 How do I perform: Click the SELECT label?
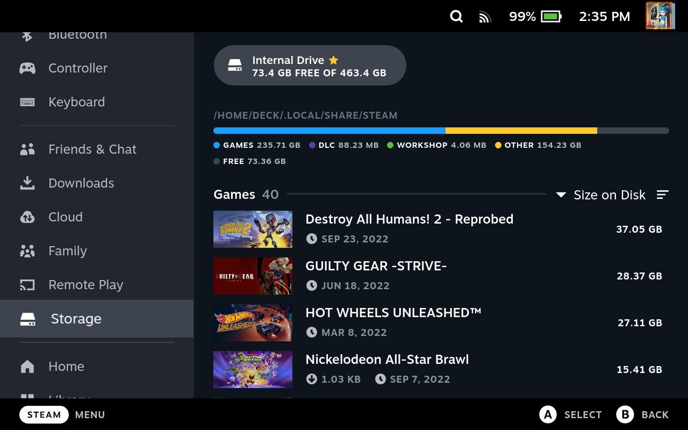click(583, 414)
